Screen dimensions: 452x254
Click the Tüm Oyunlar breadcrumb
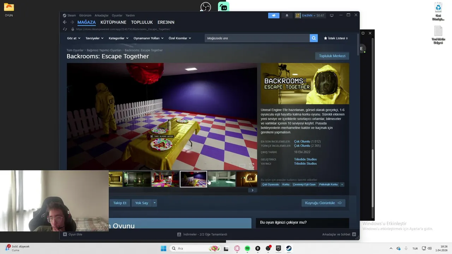(75, 50)
